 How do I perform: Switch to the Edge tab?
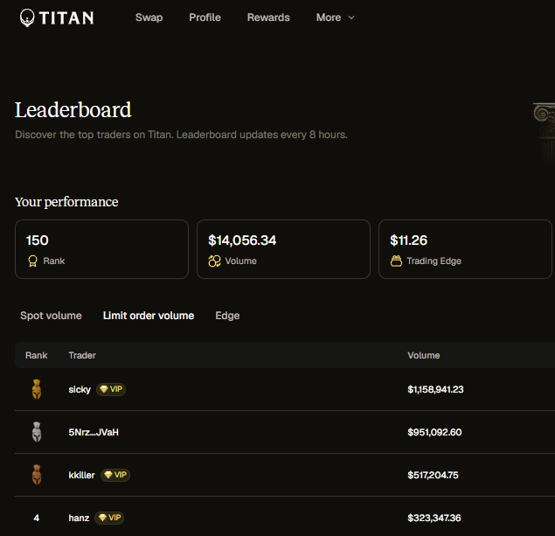(x=227, y=316)
